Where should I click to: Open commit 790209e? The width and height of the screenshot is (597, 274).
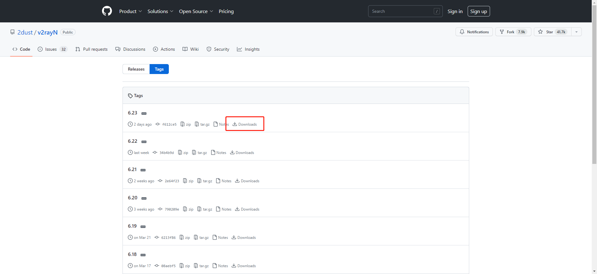click(169, 209)
